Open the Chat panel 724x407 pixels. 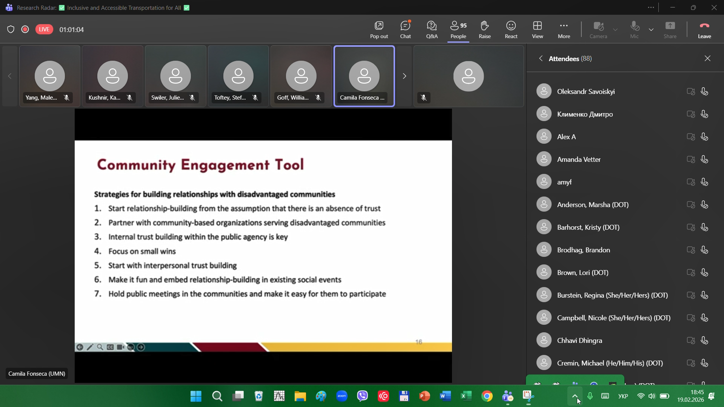[405, 29]
